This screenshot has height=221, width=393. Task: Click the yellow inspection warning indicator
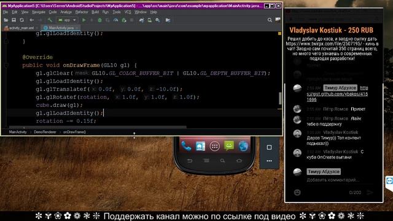click(280, 33)
